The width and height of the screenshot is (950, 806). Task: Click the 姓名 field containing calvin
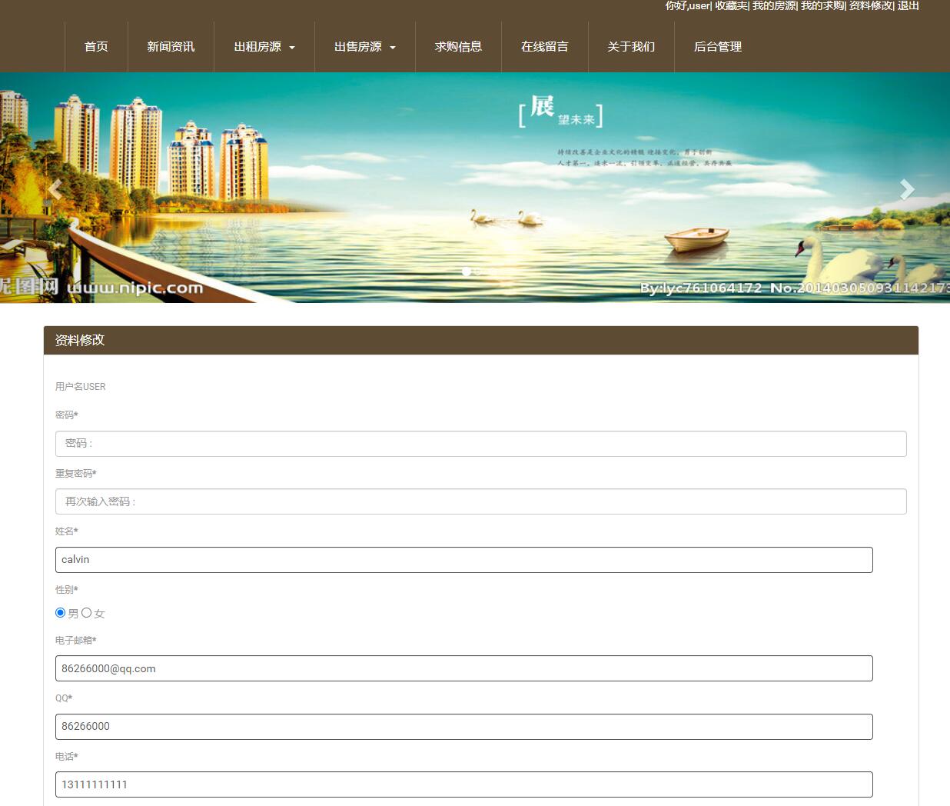click(464, 560)
